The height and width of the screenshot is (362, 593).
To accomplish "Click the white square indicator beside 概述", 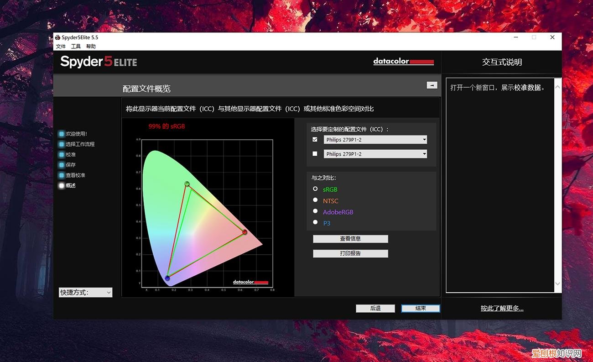I will 62,186.
